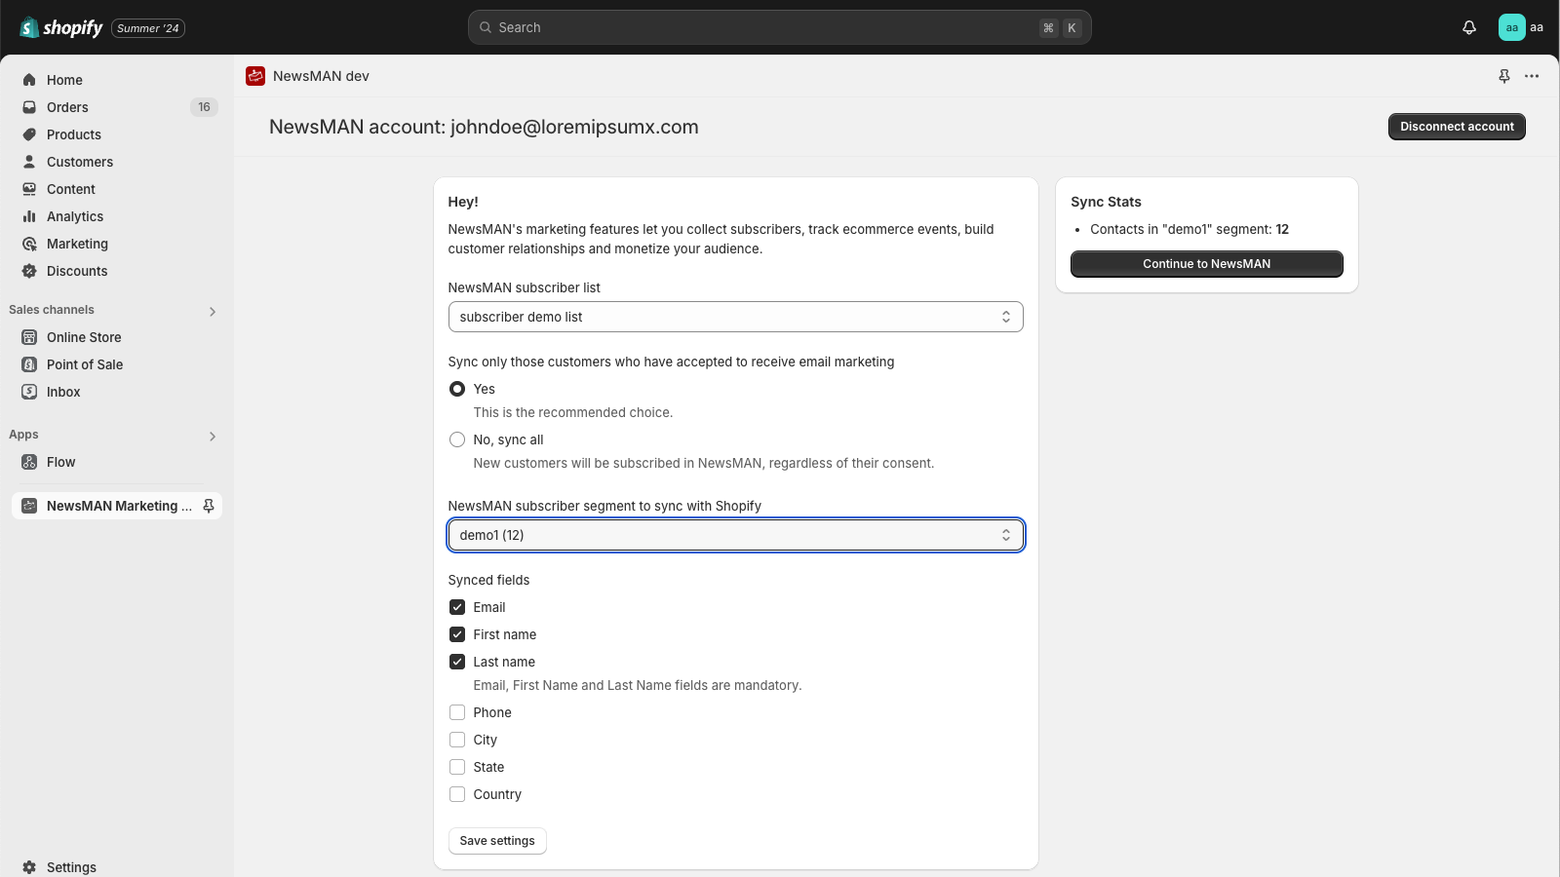Click the Discounts badge icon
Image resolution: width=1560 pixels, height=877 pixels.
coord(29,271)
